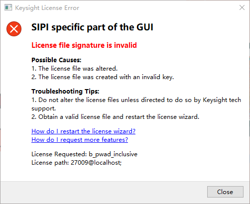Click the 'Possible Causes:' heading
The height and width of the screenshot is (204, 250).
tap(56, 60)
